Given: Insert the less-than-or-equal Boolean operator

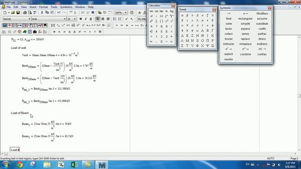Looking at the screenshot, I should (70, 31).
